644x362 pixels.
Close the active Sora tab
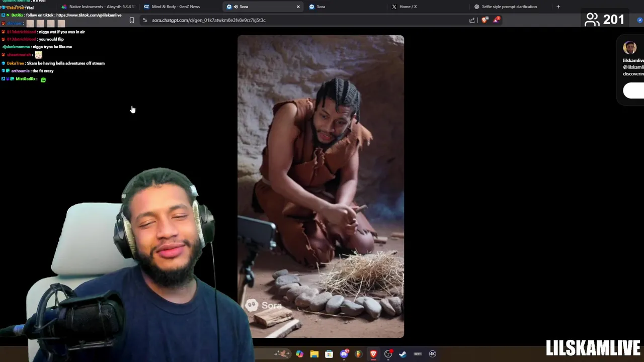coord(298,7)
